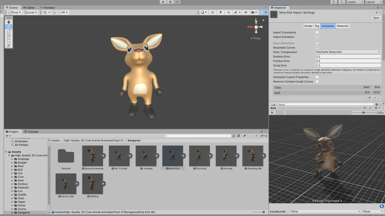This screenshot has height=216, width=385.
Task: Click the Scale Error input field
Action: (x=348, y=65)
